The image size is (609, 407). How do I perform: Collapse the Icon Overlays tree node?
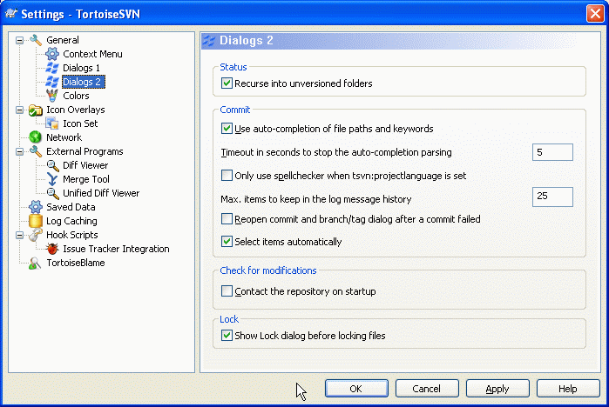coord(19,110)
